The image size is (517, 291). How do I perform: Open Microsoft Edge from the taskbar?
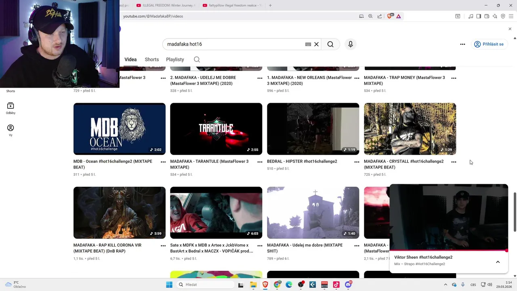point(289,285)
